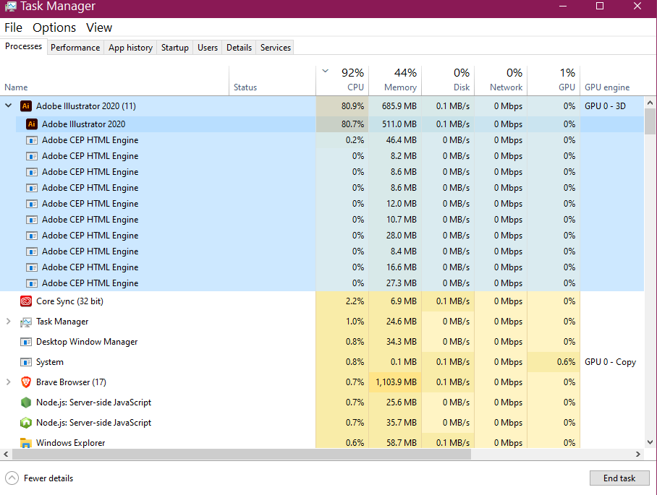Click the Task Manager process icon
Image resolution: width=657 pixels, height=495 pixels.
(x=26, y=322)
